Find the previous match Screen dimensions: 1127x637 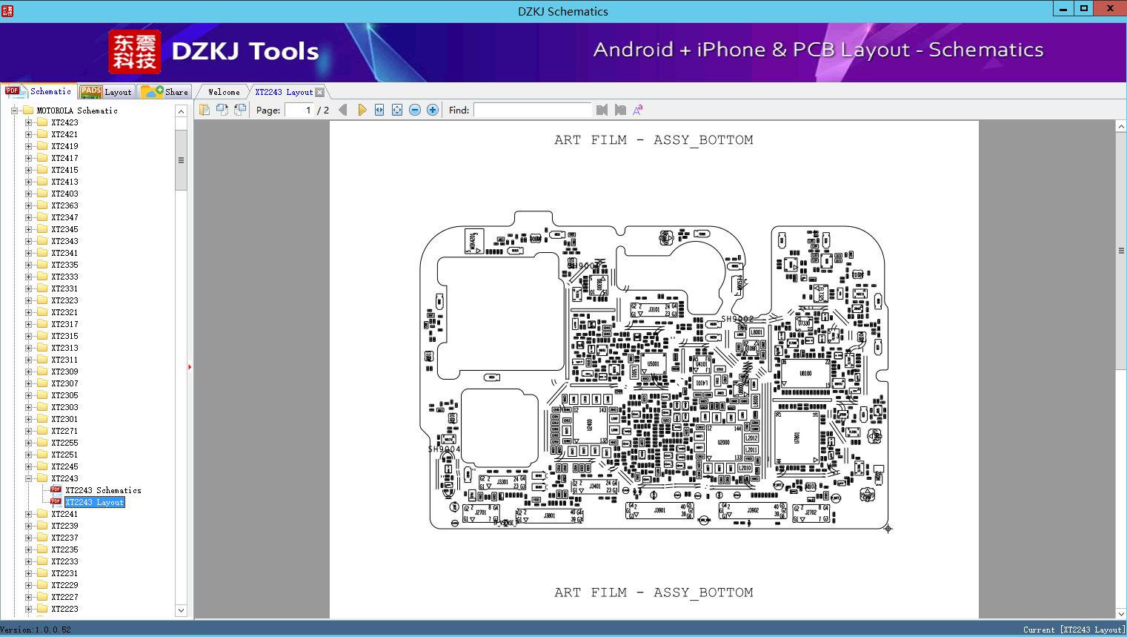(x=602, y=110)
